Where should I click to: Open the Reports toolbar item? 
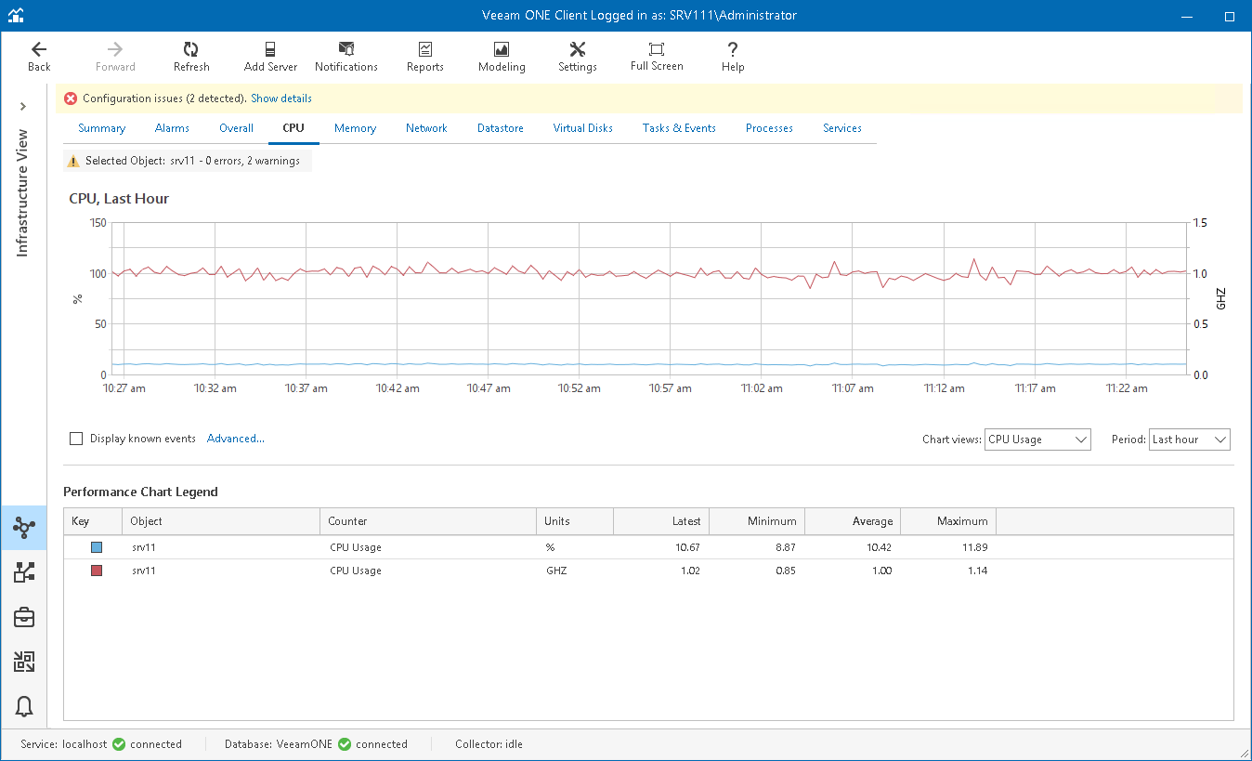tap(425, 57)
